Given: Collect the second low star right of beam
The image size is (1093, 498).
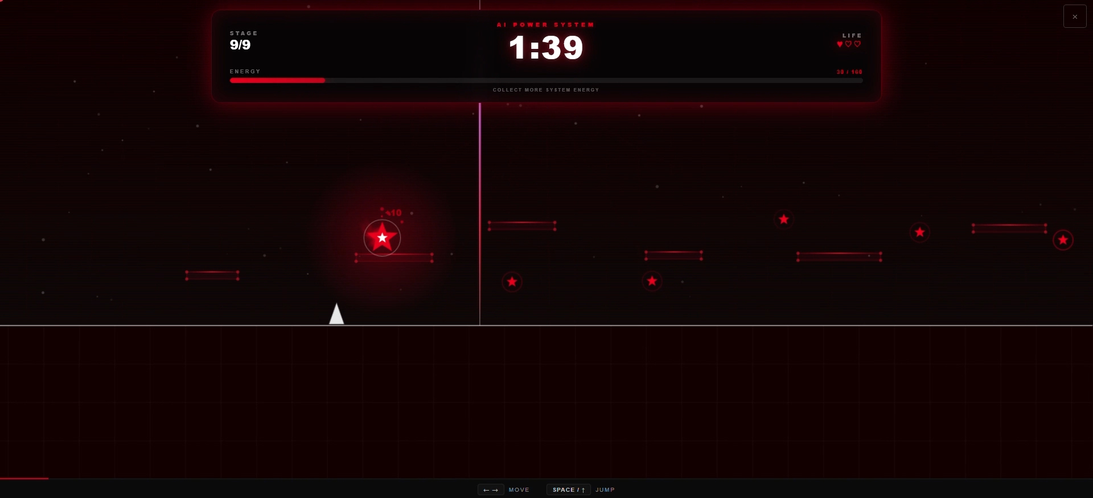Looking at the screenshot, I should (x=652, y=281).
